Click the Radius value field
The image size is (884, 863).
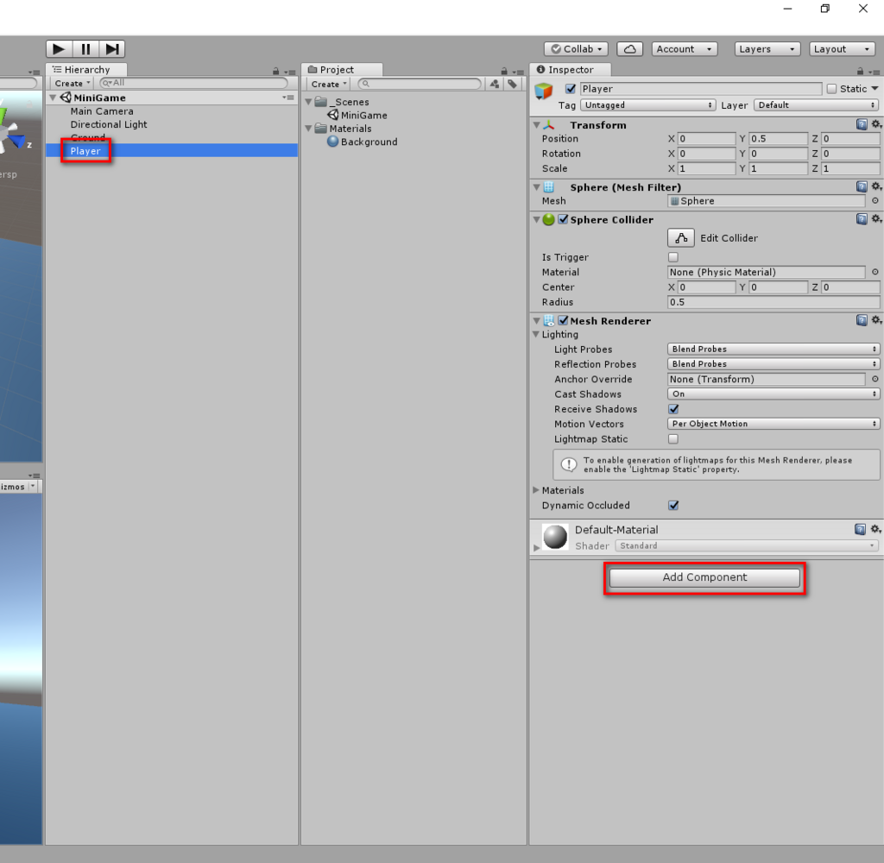tap(773, 302)
